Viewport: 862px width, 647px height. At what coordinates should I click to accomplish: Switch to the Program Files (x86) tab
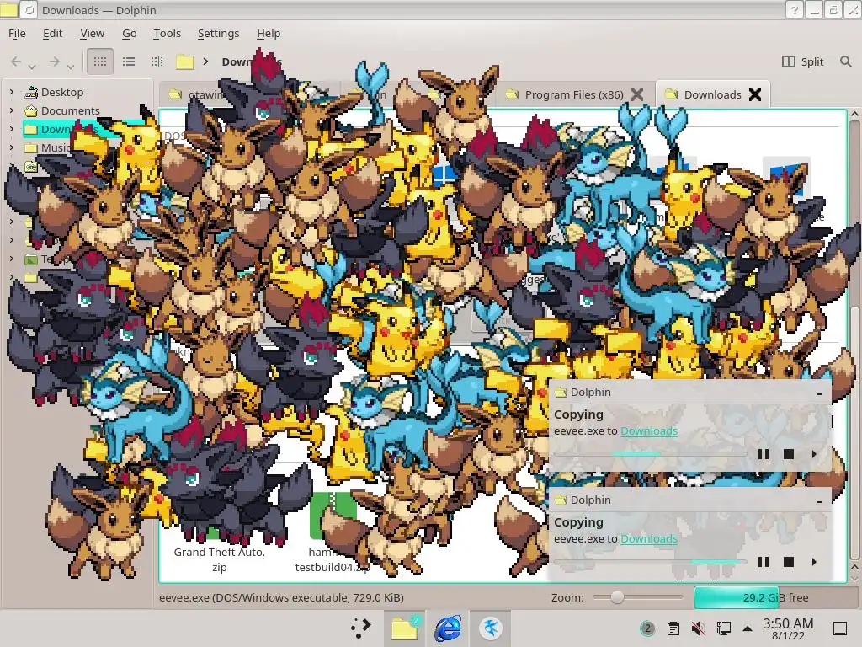[x=574, y=94]
